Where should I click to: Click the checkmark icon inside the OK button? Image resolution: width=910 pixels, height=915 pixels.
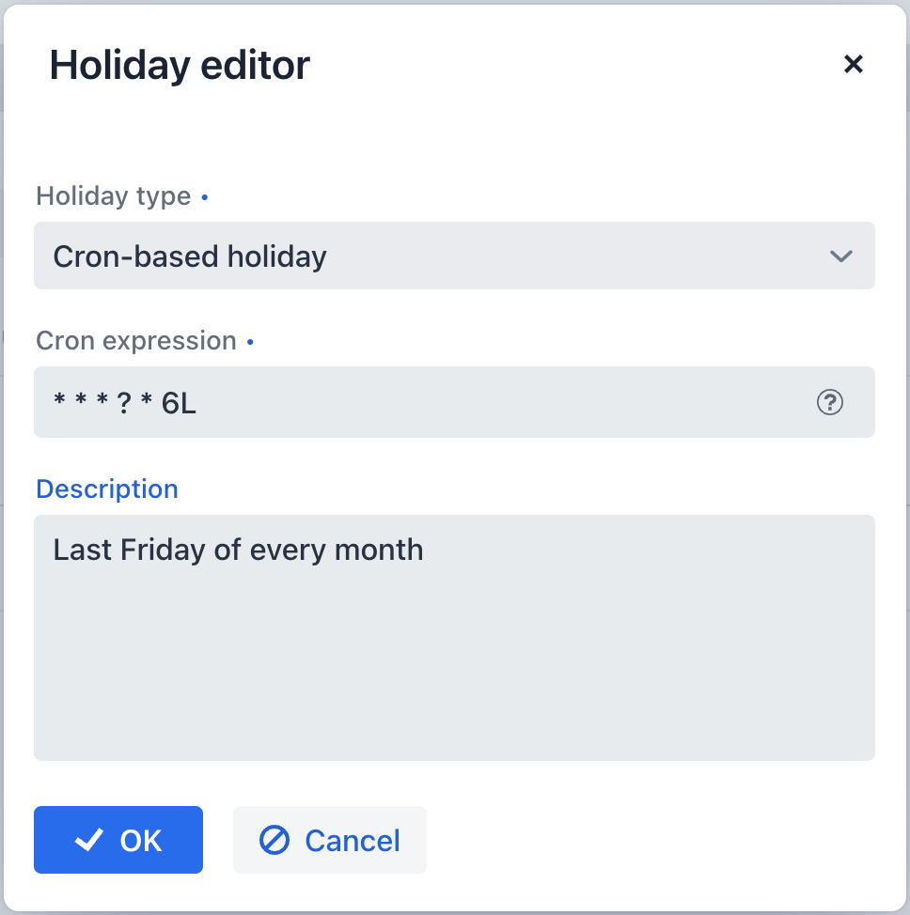pos(87,839)
